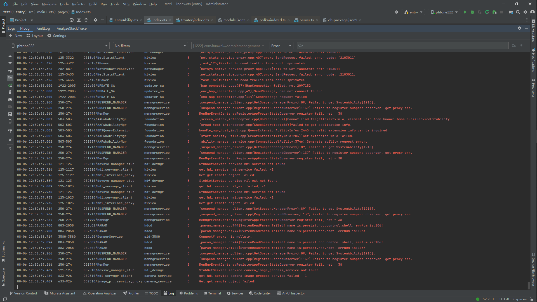The width and height of the screenshot is (537, 302).
Task: Click the pages breadcrumb in path bar
Action: pos(63,12)
